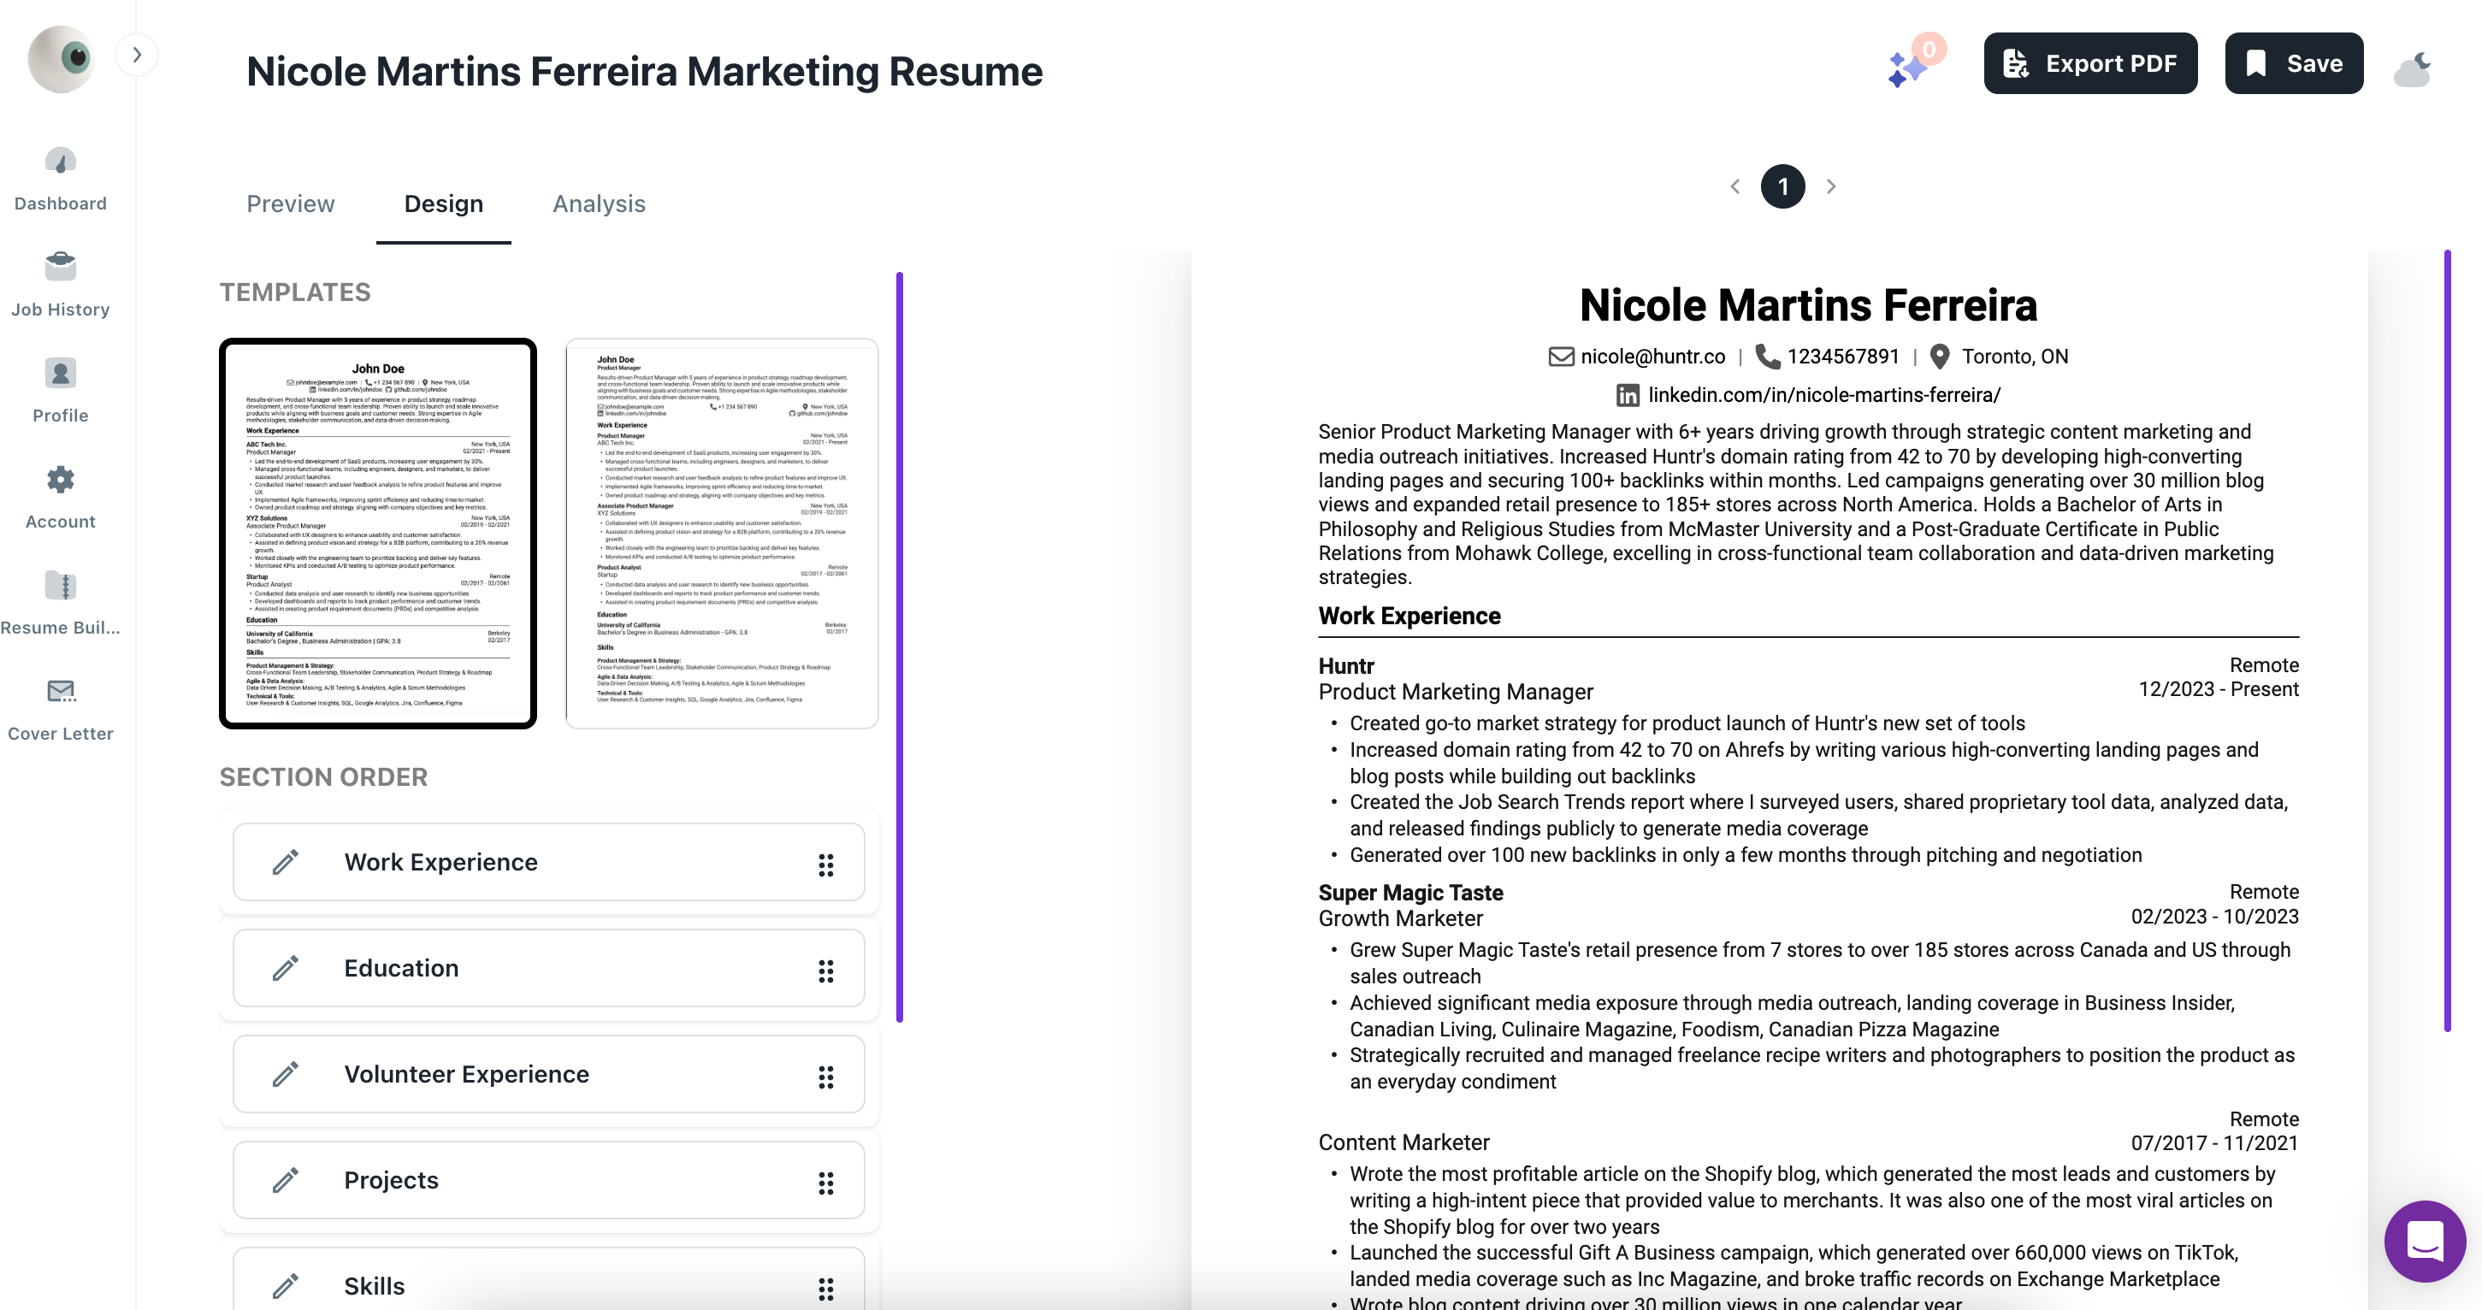
Task: Open the Cover Letter envelope icon
Action: [60, 691]
